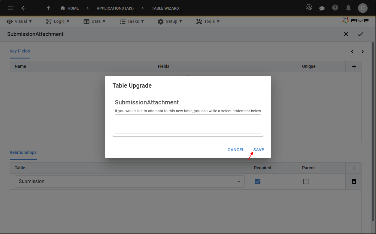Open the hamburger navigation menu
This screenshot has width=376, height=234.
tap(11, 8)
